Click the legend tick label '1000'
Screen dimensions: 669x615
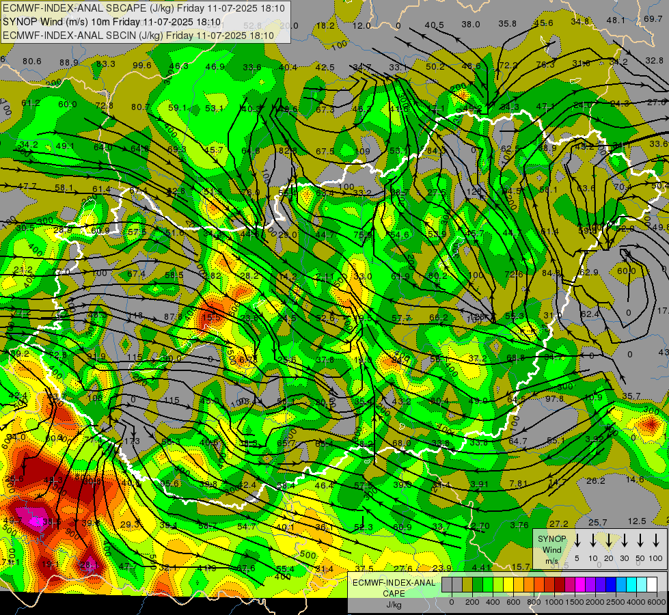(x=554, y=602)
